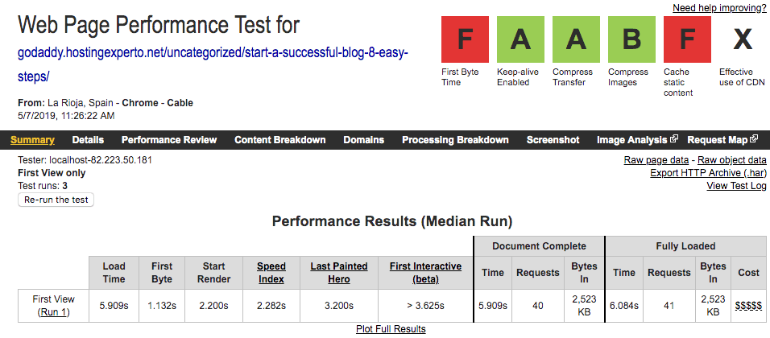770x338 pixels.
Task: Open the Request Map external tab
Action: point(722,140)
